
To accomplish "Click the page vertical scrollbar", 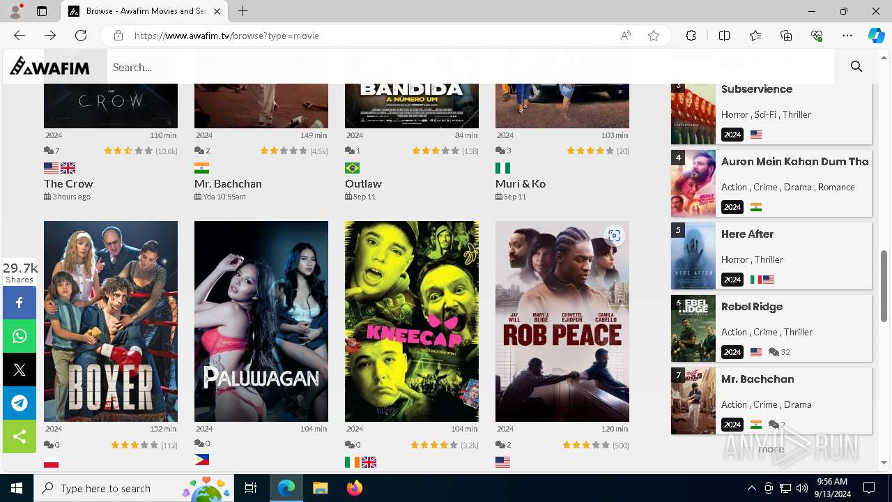I will [x=884, y=286].
